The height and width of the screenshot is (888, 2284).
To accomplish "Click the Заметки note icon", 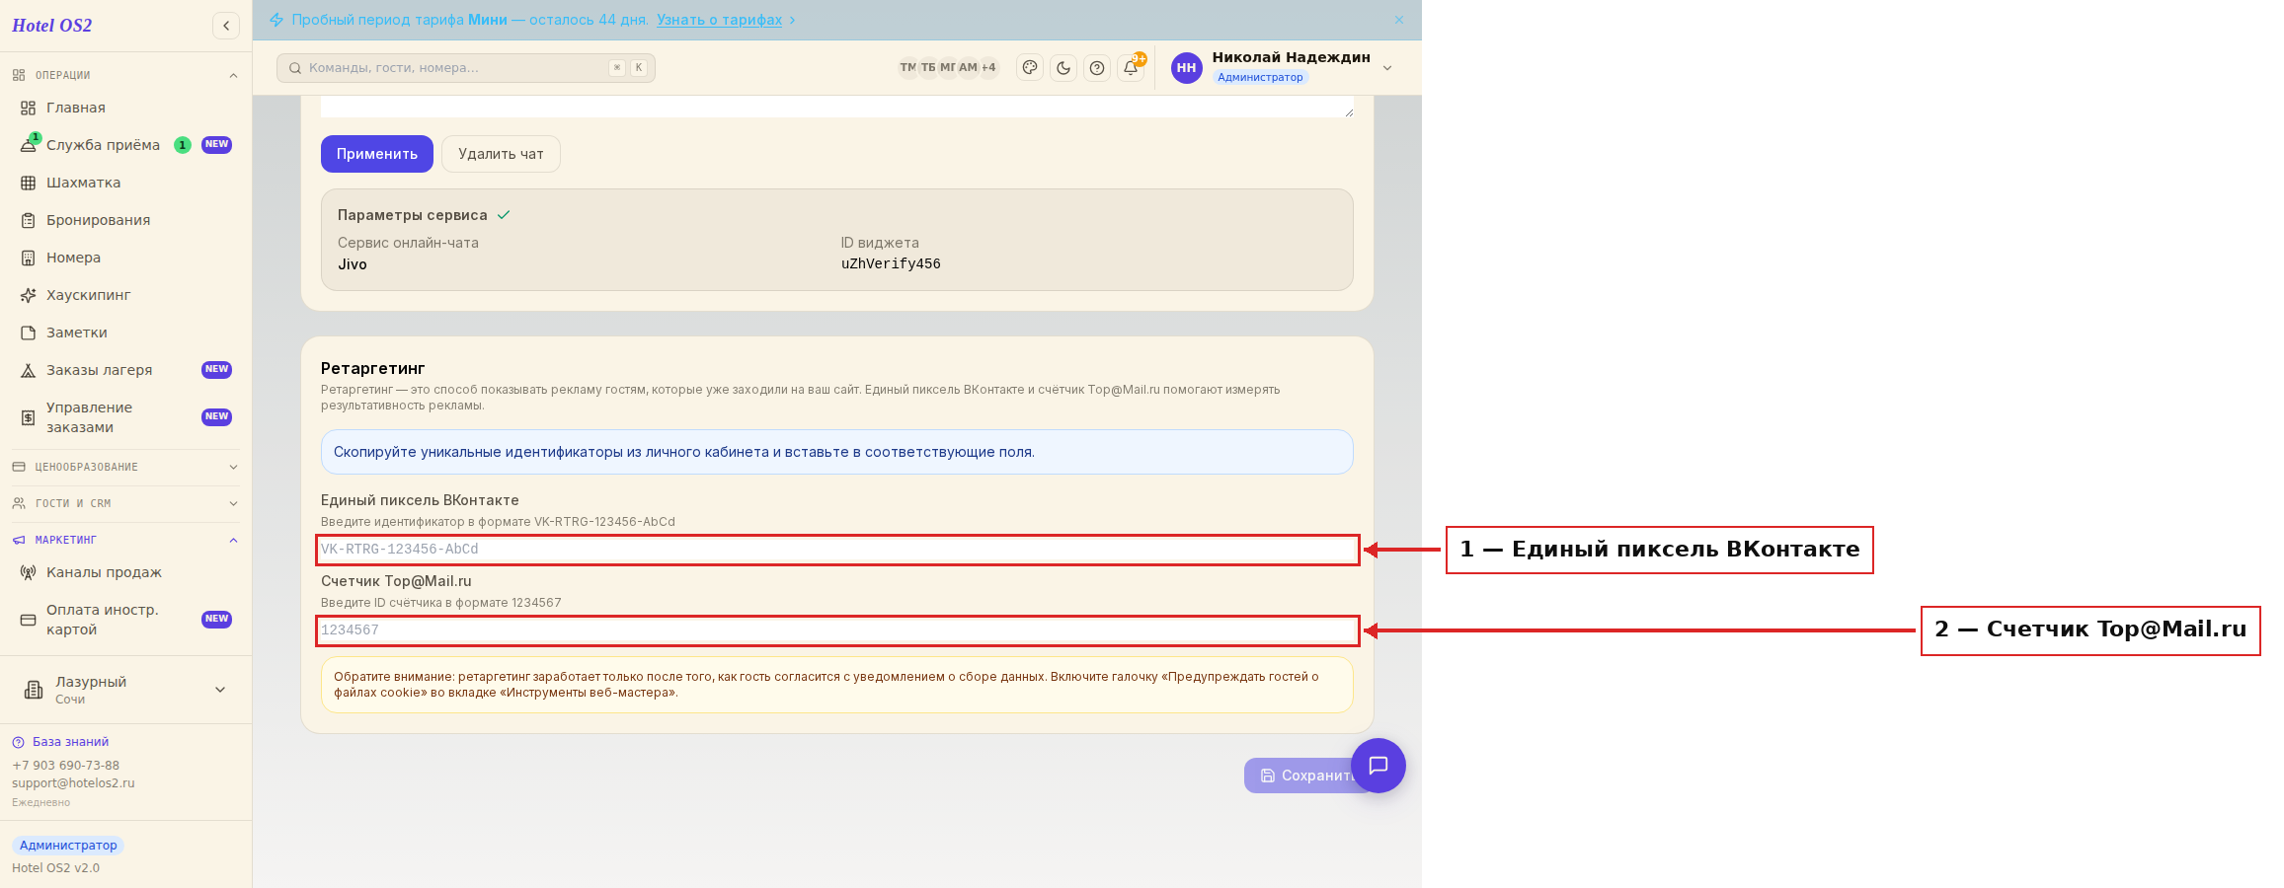I will (x=29, y=333).
